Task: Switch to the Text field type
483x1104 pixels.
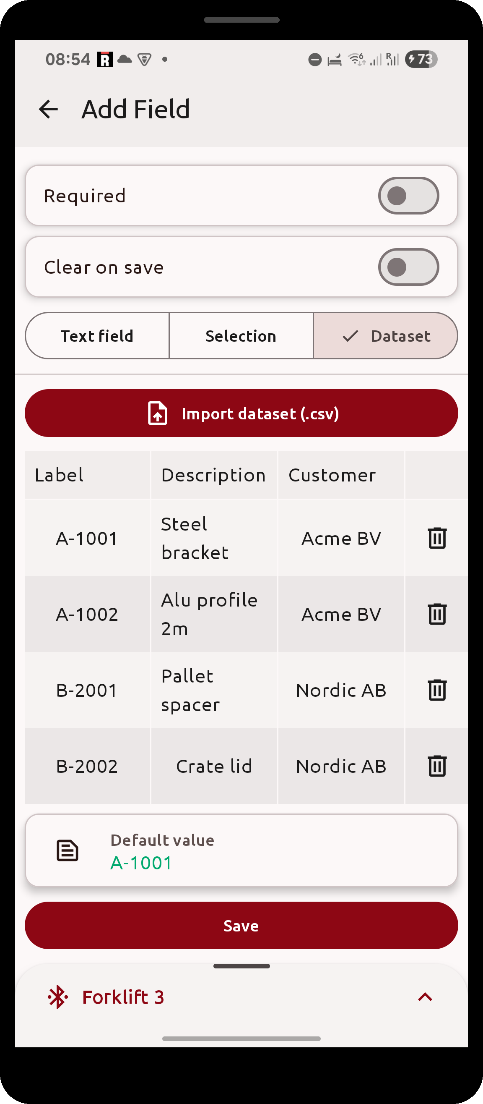Action: click(x=97, y=335)
